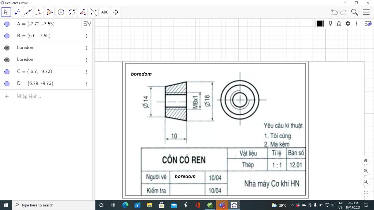Viewport: 374px width, 210px height.
Task: Open the Windows Start menu
Action: (6, 205)
